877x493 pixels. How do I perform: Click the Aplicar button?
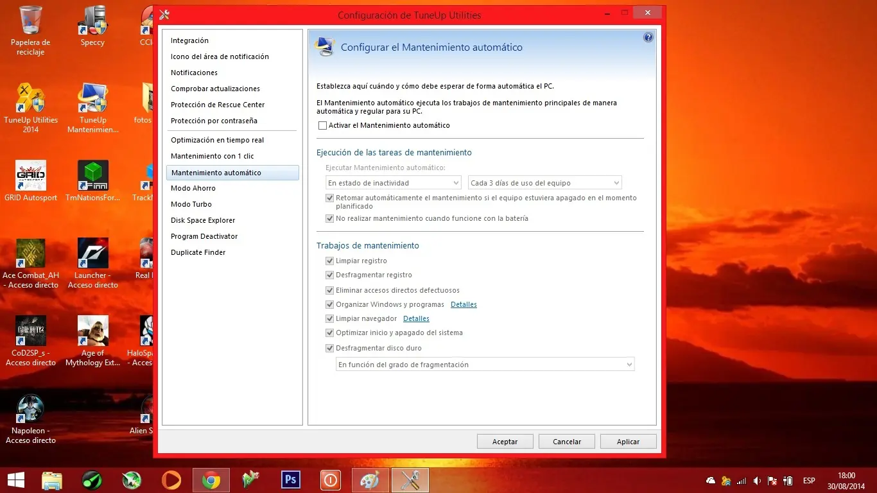(x=629, y=442)
